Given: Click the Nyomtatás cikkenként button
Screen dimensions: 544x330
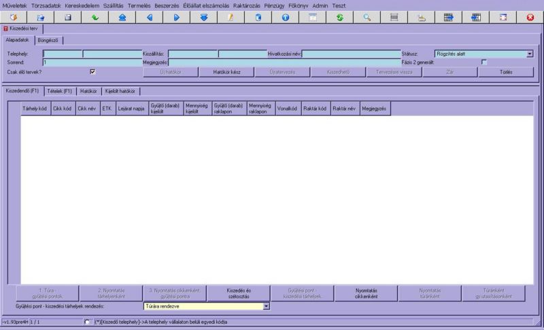Looking at the screenshot, I should click(x=366, y=293).
